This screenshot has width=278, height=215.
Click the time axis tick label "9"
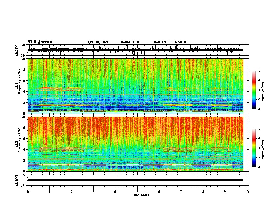[225, 192]
